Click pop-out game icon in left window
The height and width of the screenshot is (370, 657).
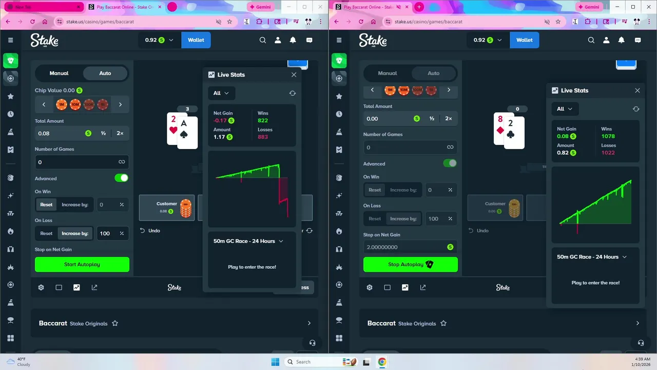[x=94, y=287]
